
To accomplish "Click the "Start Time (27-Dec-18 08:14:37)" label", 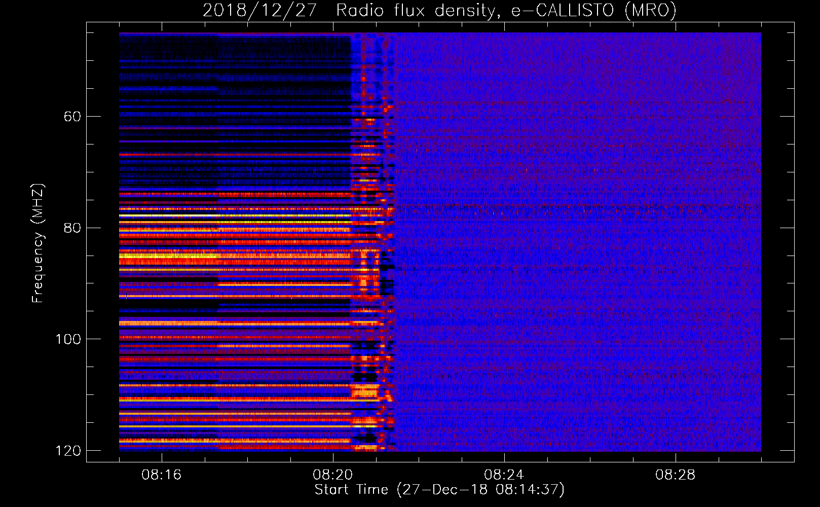I will pos(439,490).
